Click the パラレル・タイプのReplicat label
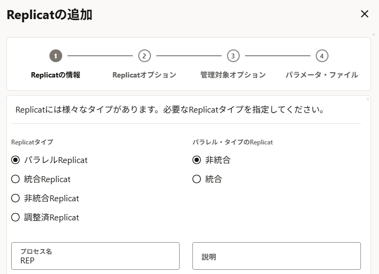The height and width of the screenshot is (274, 379). click(232, 142)
